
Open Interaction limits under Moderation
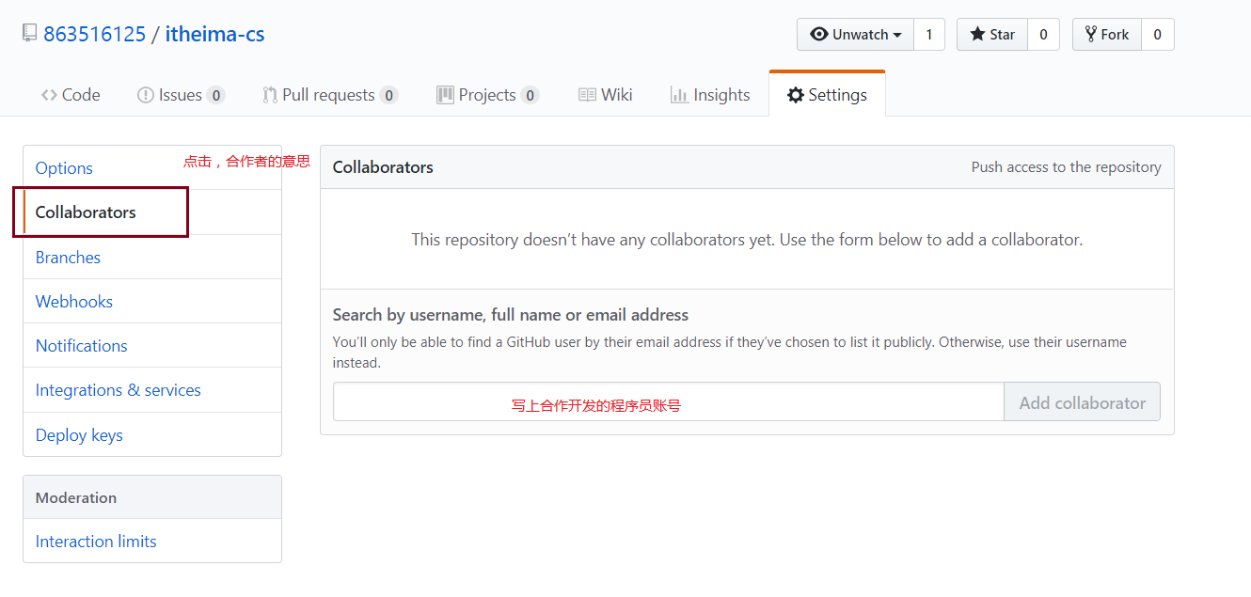point(96,542)
